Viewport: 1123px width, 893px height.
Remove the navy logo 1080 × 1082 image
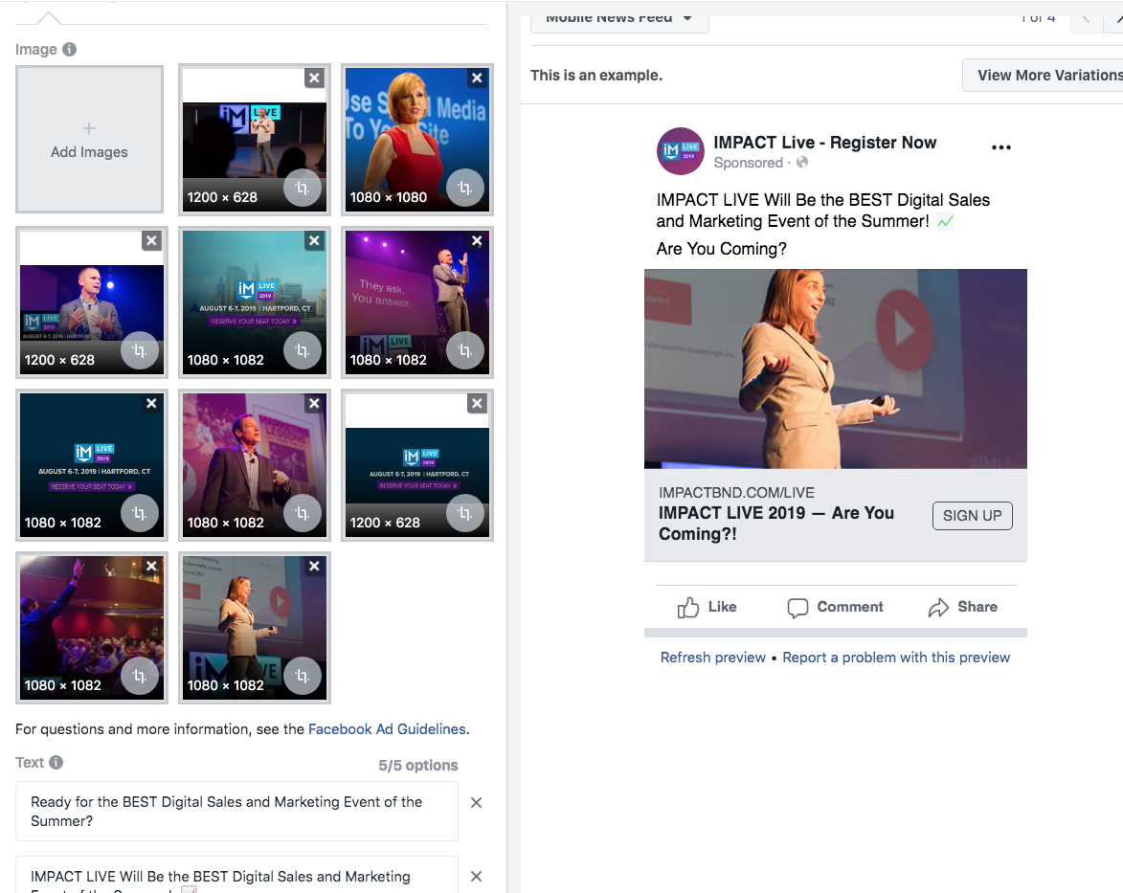pyautogui.click(x=151, y=403)
